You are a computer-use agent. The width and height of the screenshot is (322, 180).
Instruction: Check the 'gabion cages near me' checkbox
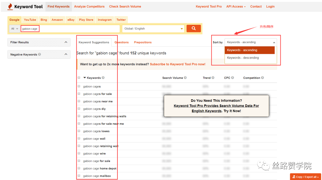pyautogui.click(x=79, y=101)
